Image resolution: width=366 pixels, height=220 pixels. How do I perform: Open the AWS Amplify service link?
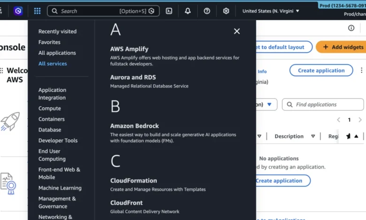tap(129, 49)
